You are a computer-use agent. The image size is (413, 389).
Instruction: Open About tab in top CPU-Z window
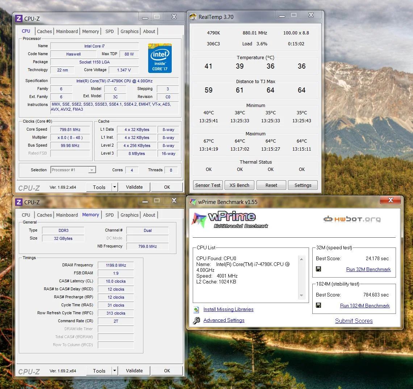click(149, 32)
